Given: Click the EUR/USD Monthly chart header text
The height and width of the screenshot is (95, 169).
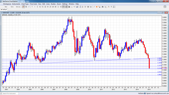Looking at the screenshot, I should (x=11, y=15).
